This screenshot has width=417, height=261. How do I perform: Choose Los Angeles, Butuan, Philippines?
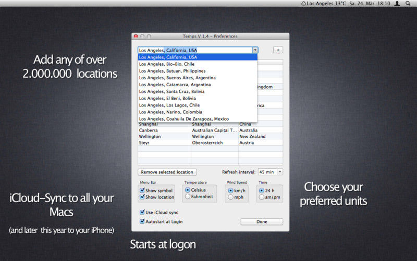(198, 71)
